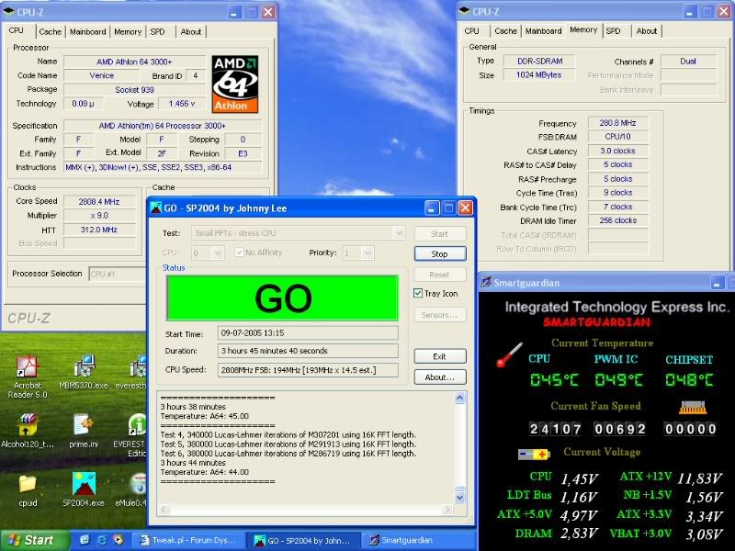
Task: Click the Exit button in SP2004
Action: pyautogui.click(x=440, y=356)
